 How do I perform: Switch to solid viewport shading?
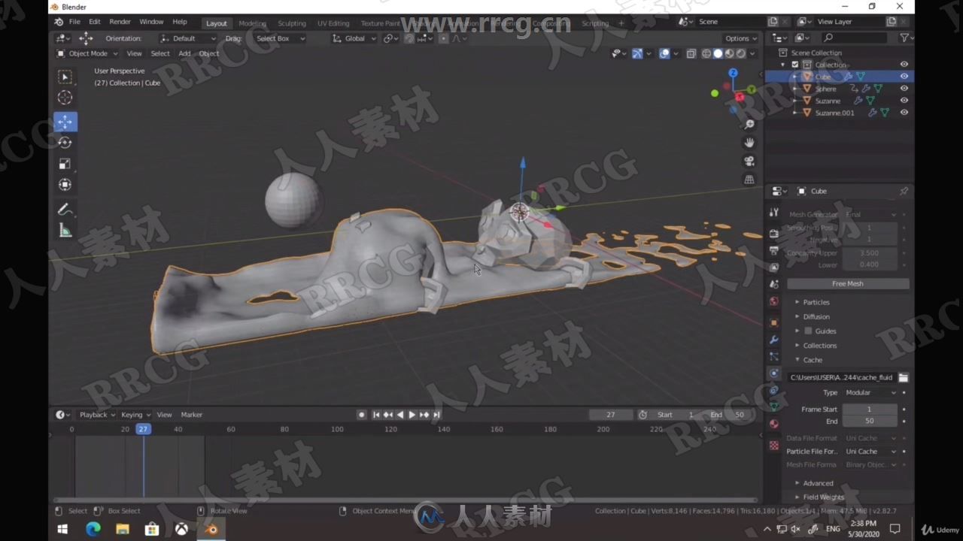point(718,53)
